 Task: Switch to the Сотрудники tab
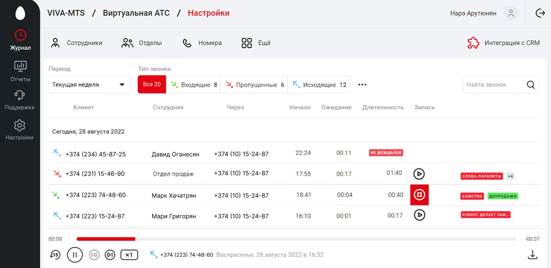pos(77,43)
